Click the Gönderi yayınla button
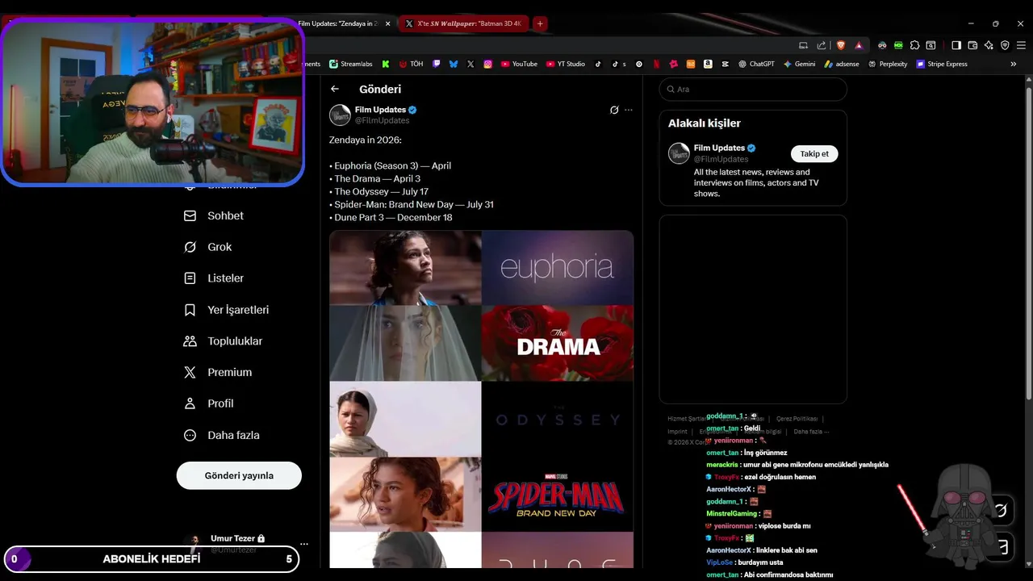The width and height of the screenshot is (1033, 581). click(x=239, y=475)
